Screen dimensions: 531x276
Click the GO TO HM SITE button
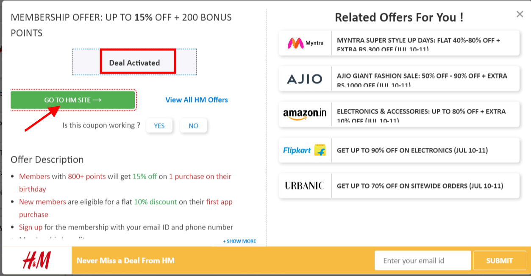pyautogui.click(x=72, y=100)
